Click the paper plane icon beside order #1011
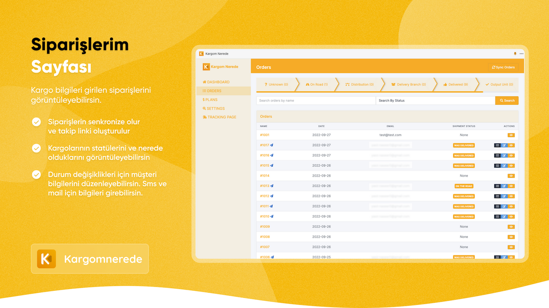Screen dimensions: 549x308 [x=272, y=206]
